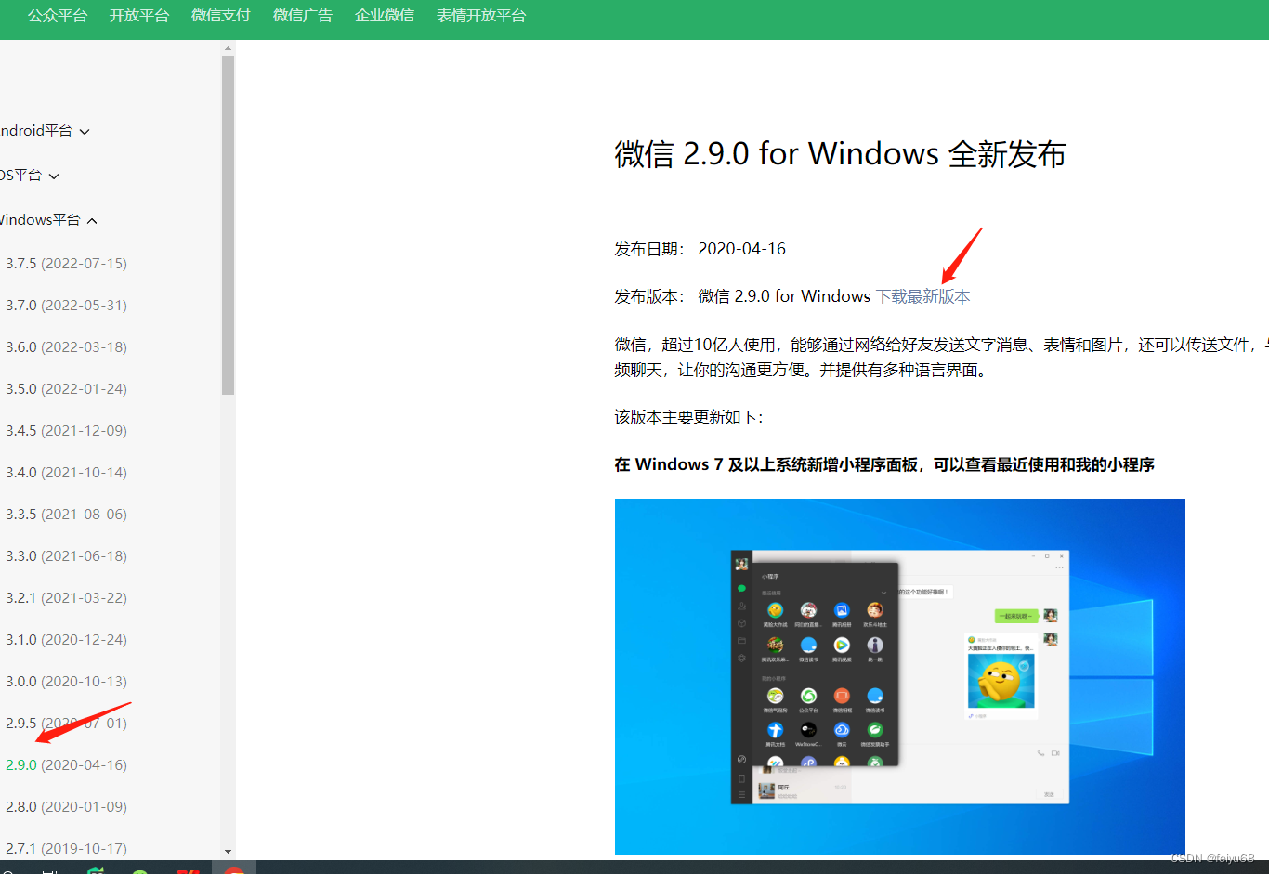The width and height of the screenshot is (1269, 874).
Task: Click the release date 2020-04-16
Action: click(x=741, y=249)
